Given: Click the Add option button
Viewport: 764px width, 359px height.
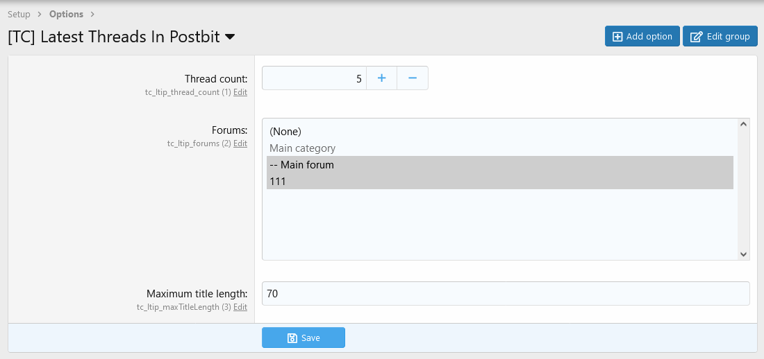Looking at the screenshot, I should tap(642, 37).
